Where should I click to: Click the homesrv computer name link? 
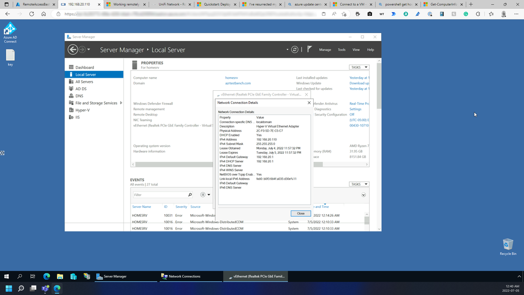pos(231,78)
